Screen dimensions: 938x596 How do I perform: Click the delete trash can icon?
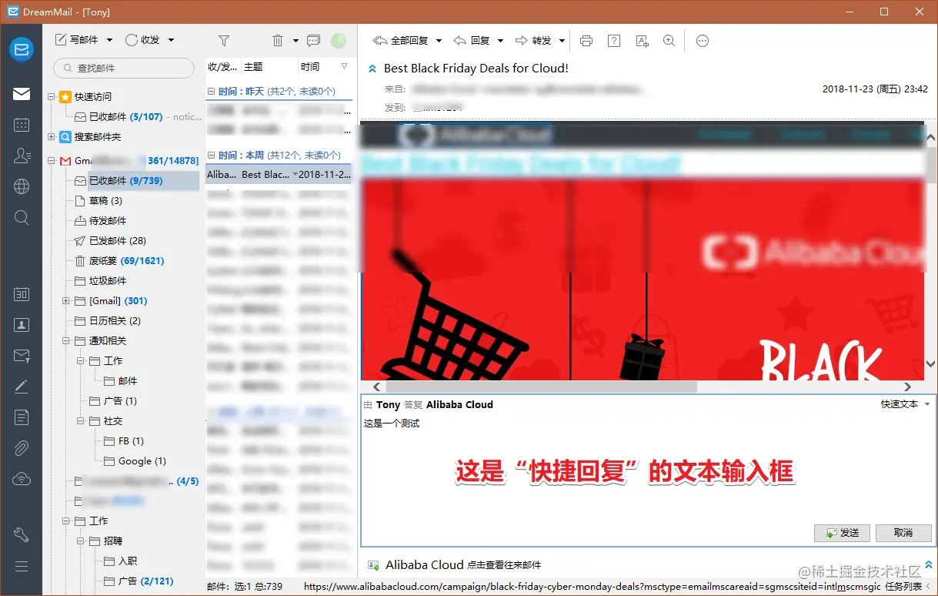click(x=278, y=40)
